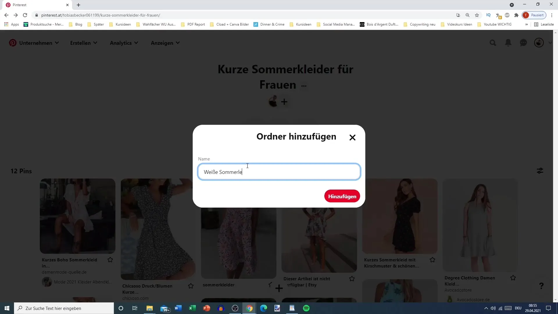Viewport: 558px width, 314px height.
Task: Click the Pinterest search icon
Action: coord(493,42)
